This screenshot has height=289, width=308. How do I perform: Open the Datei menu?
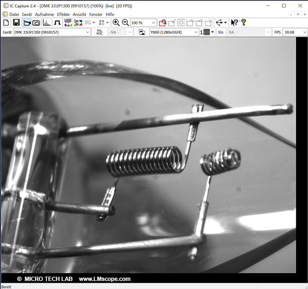(x=14, y=15)
